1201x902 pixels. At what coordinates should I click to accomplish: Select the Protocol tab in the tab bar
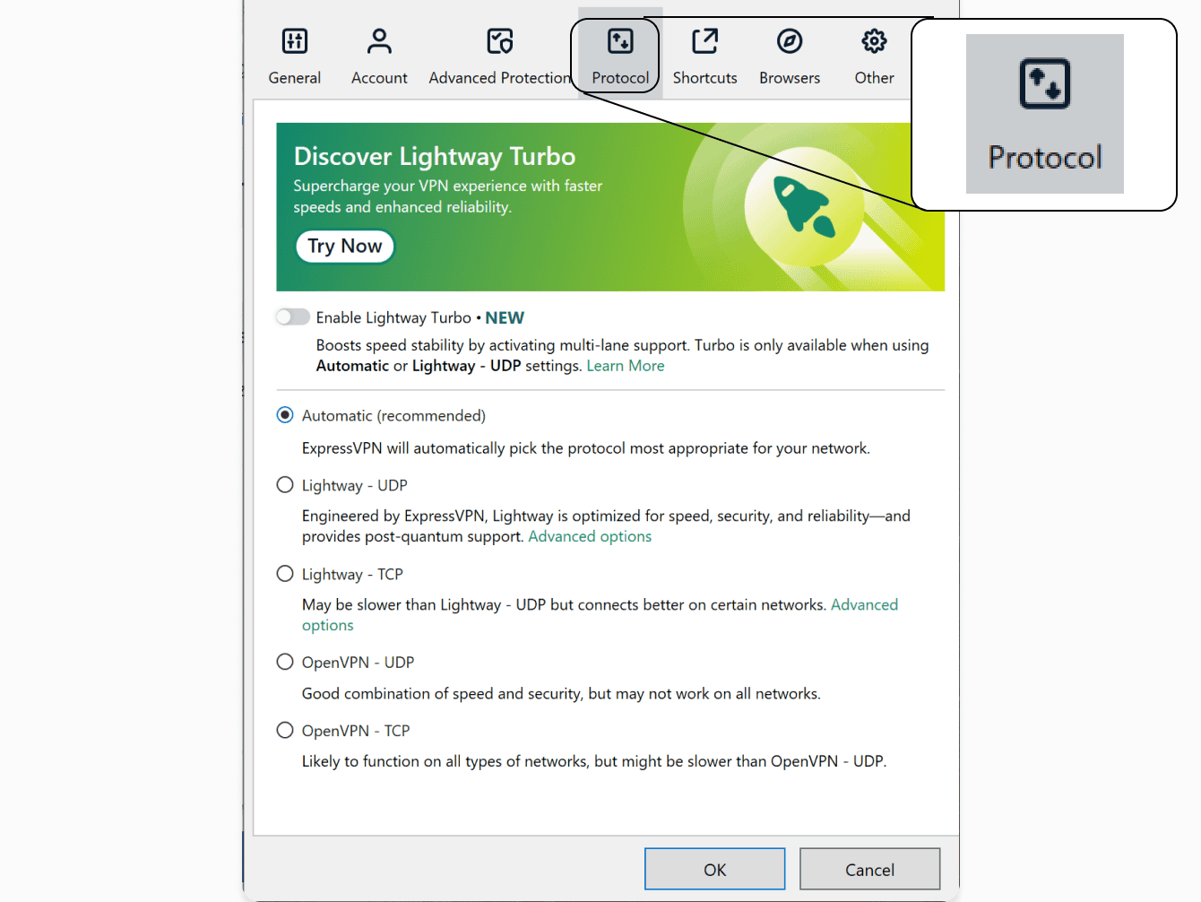pyautogui.click(x=620, y=56)
